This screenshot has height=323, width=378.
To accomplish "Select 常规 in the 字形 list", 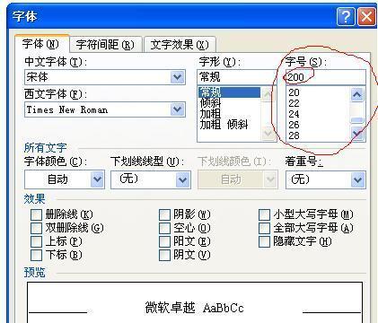I will 229,92.
